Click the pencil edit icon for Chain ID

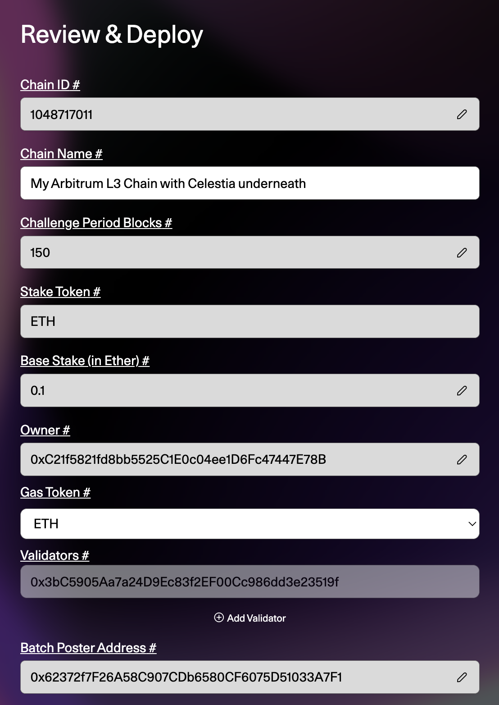click(x=462, y=114)
